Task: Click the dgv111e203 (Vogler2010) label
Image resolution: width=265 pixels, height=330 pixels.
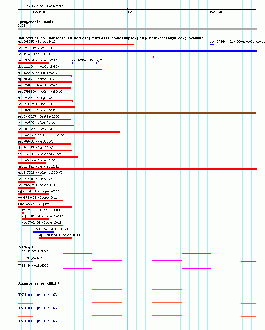Action: coord(38,67)
